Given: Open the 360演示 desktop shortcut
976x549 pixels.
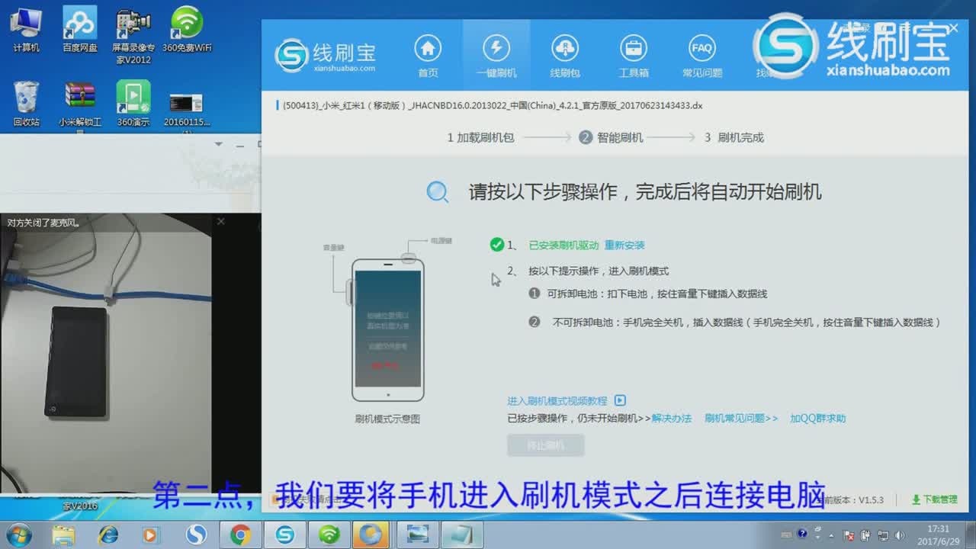Looking at the screenshot, I should (x=133, y=104).
